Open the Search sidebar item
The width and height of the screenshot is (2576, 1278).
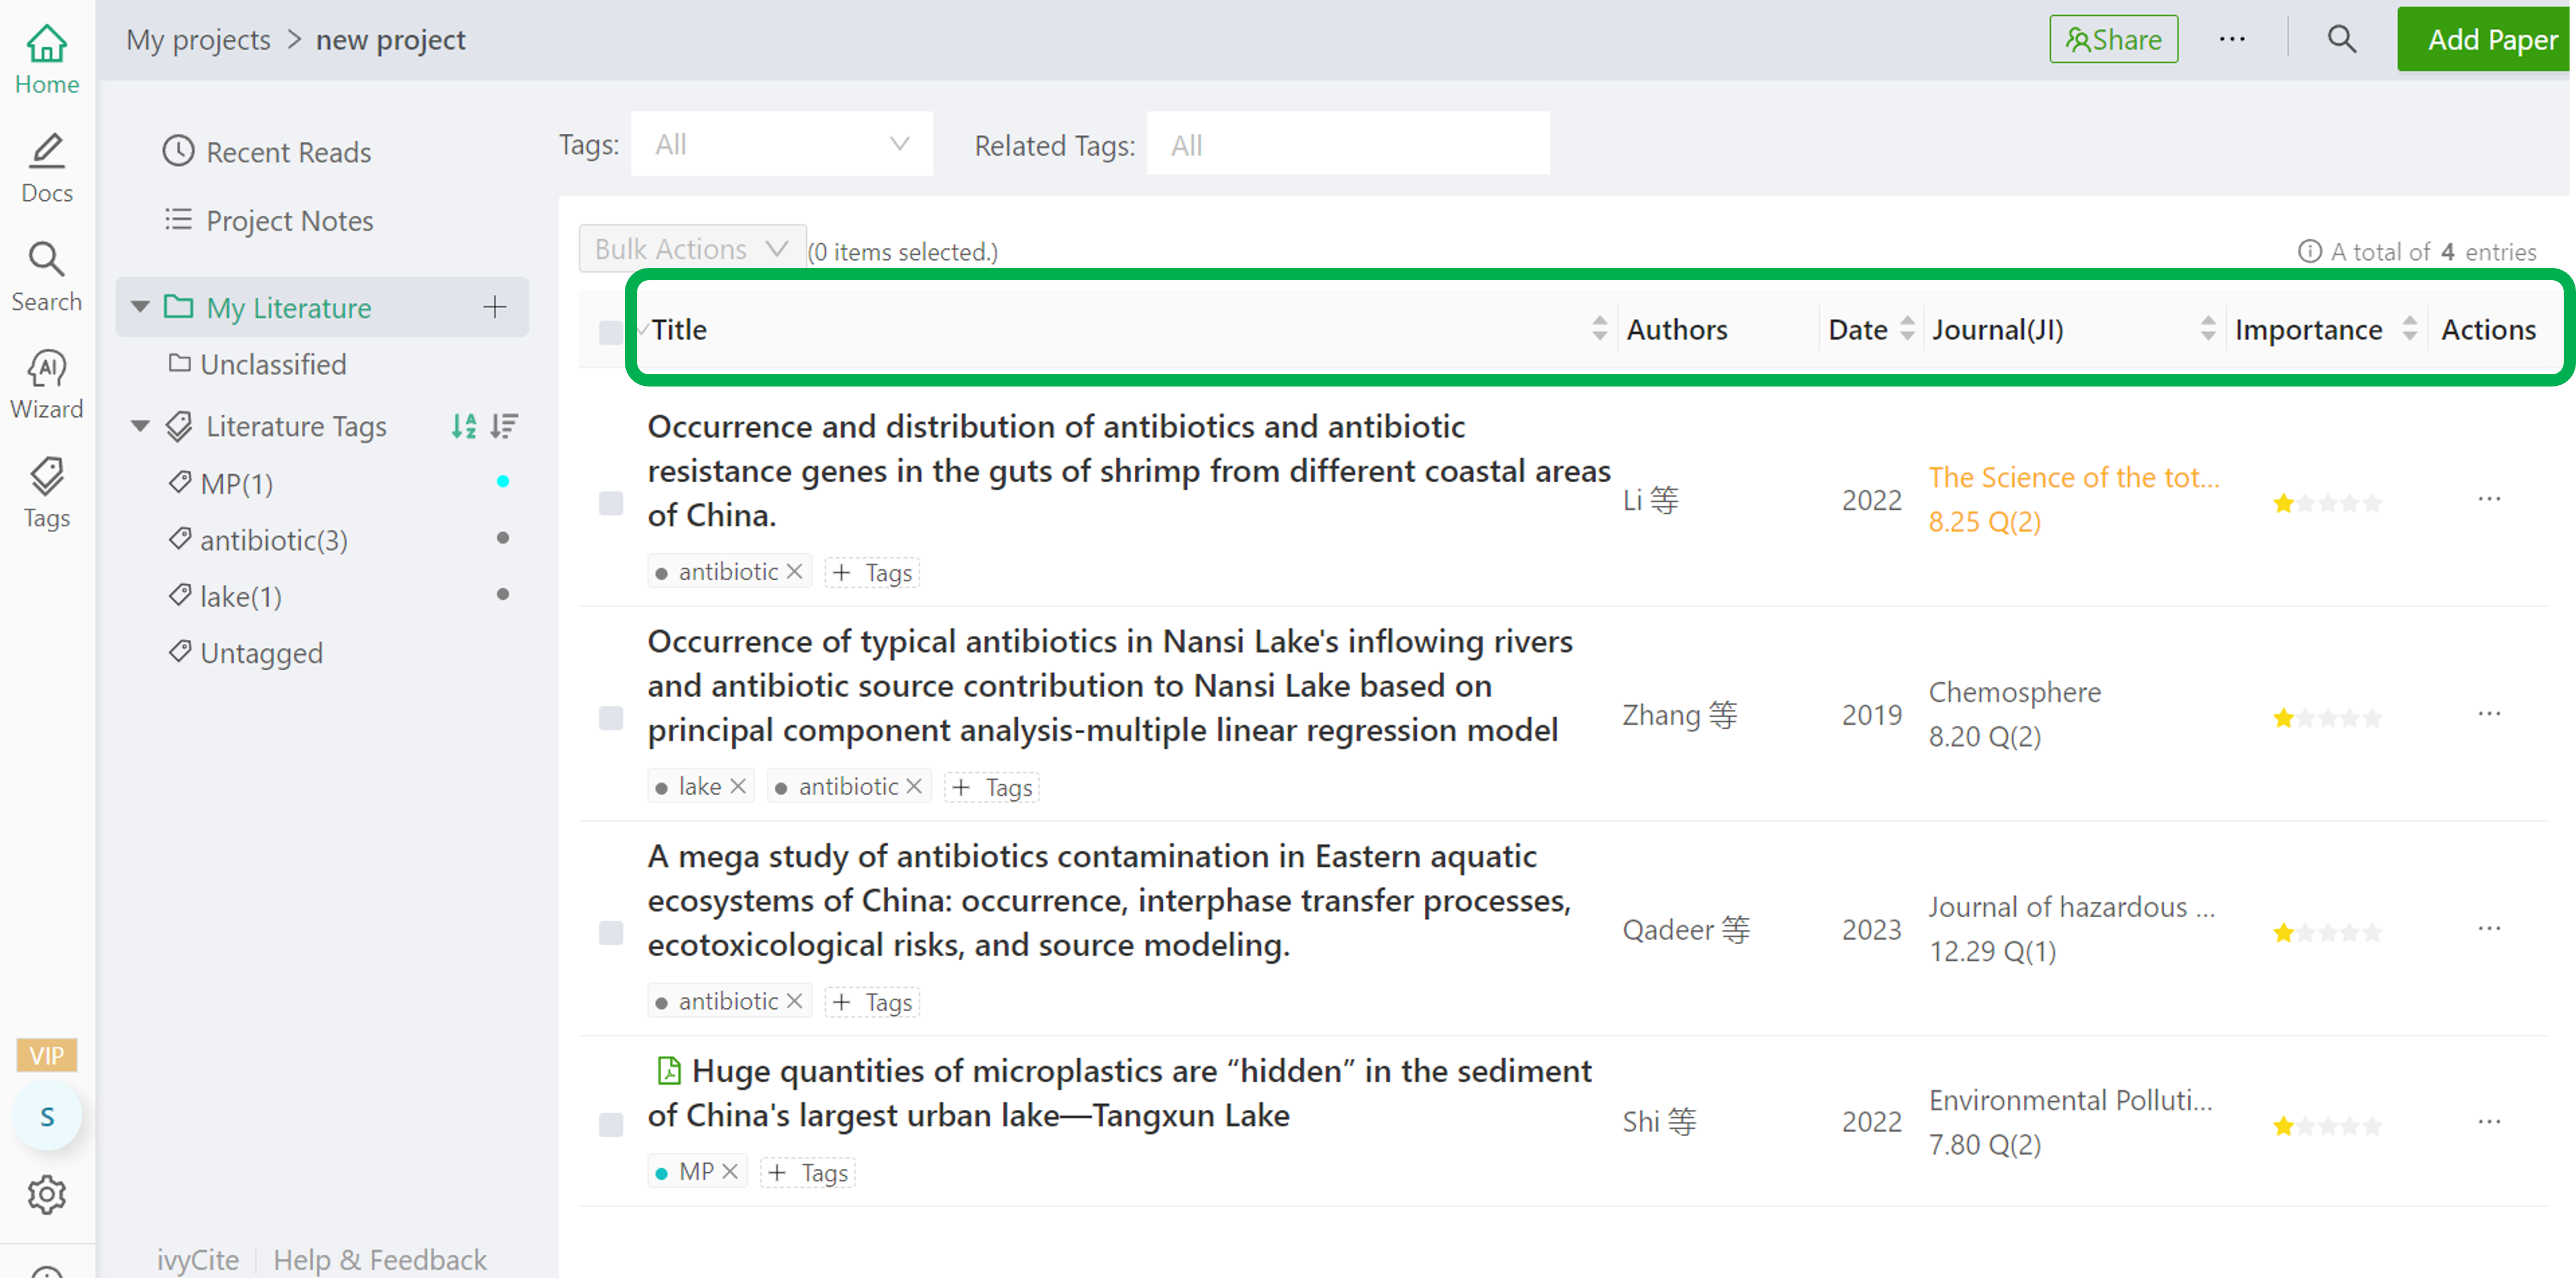(47, 277)
